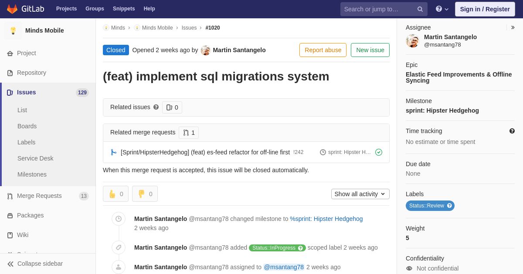Collapse the right sidebar with double chevron
Screen dimensions: 523x274
click(513, 27)
